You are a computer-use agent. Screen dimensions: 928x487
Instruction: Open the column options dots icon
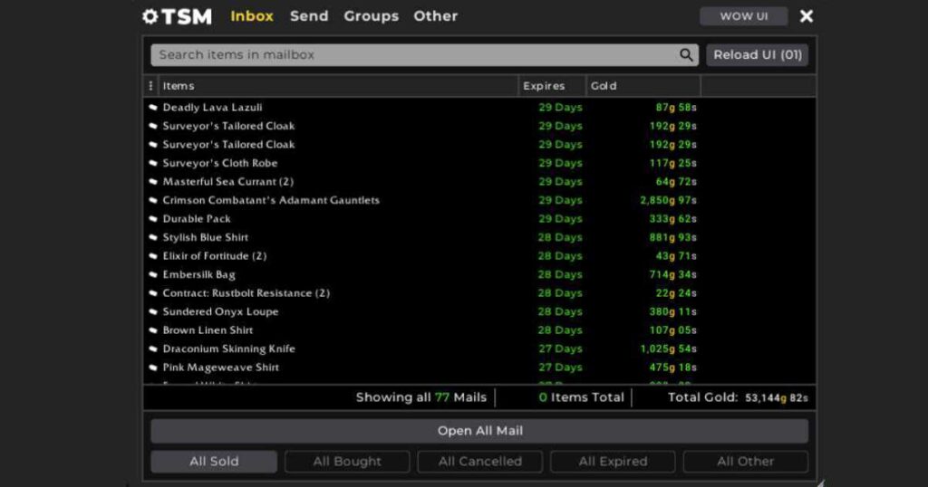150,86
